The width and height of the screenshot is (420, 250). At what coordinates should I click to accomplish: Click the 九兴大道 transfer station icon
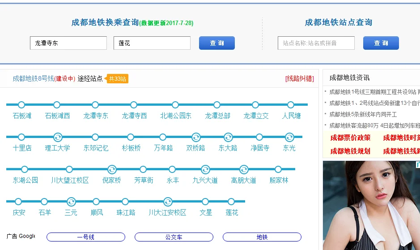click(x=205, y=169)
